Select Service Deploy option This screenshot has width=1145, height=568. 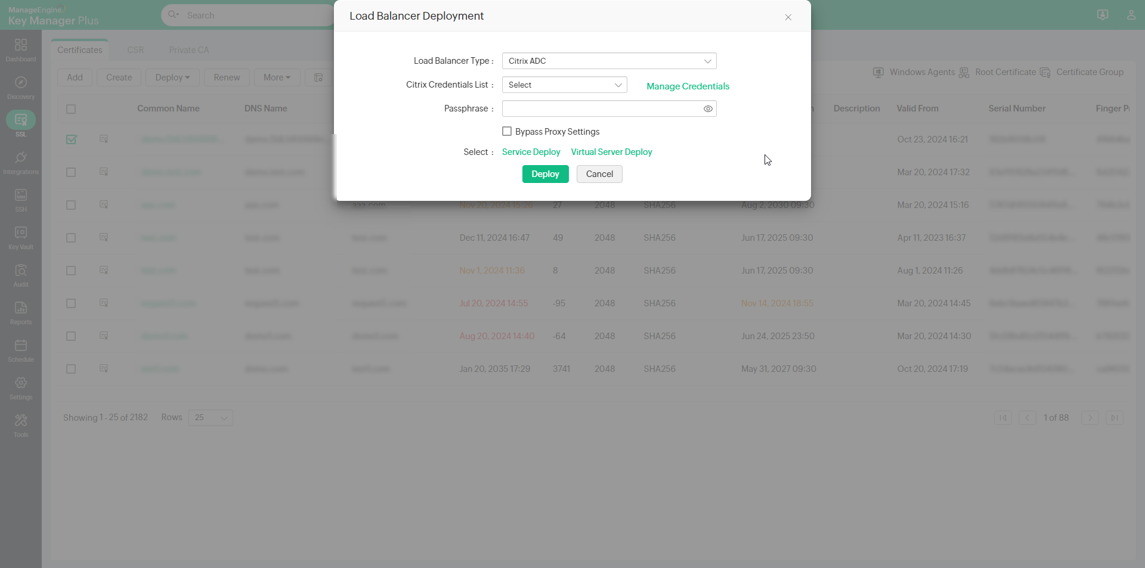coord(531,153)
